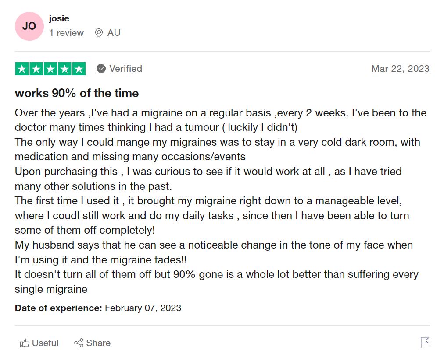Click the second green rating star
Viewport: 444px width, 354px height.
(36, 69)
